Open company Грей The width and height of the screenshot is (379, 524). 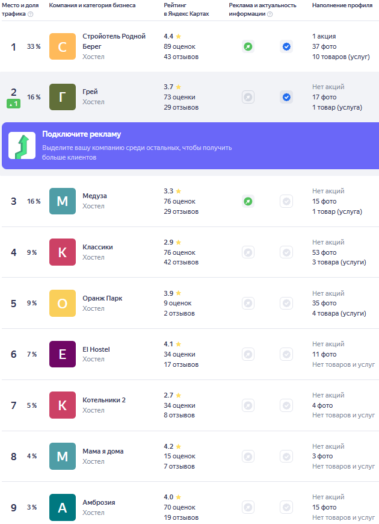(x=90, y=92)
